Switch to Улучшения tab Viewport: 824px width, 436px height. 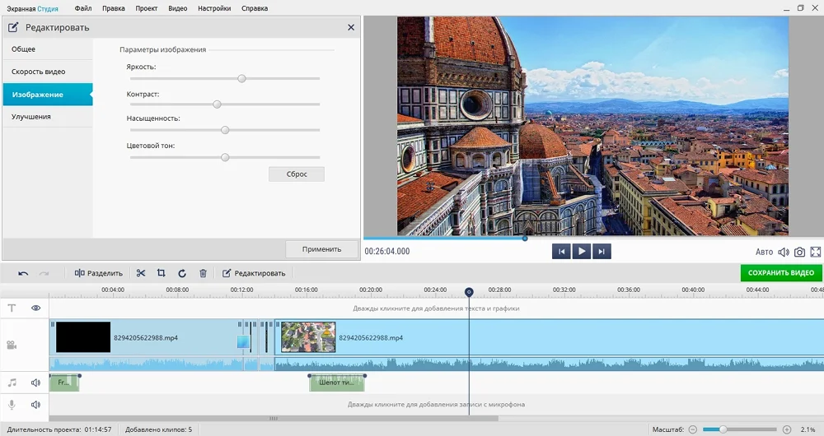point(31,117)
